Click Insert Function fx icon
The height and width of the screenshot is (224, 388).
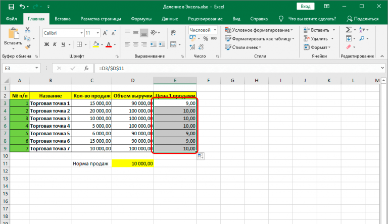pyautogui.click(x=86, y=68)
